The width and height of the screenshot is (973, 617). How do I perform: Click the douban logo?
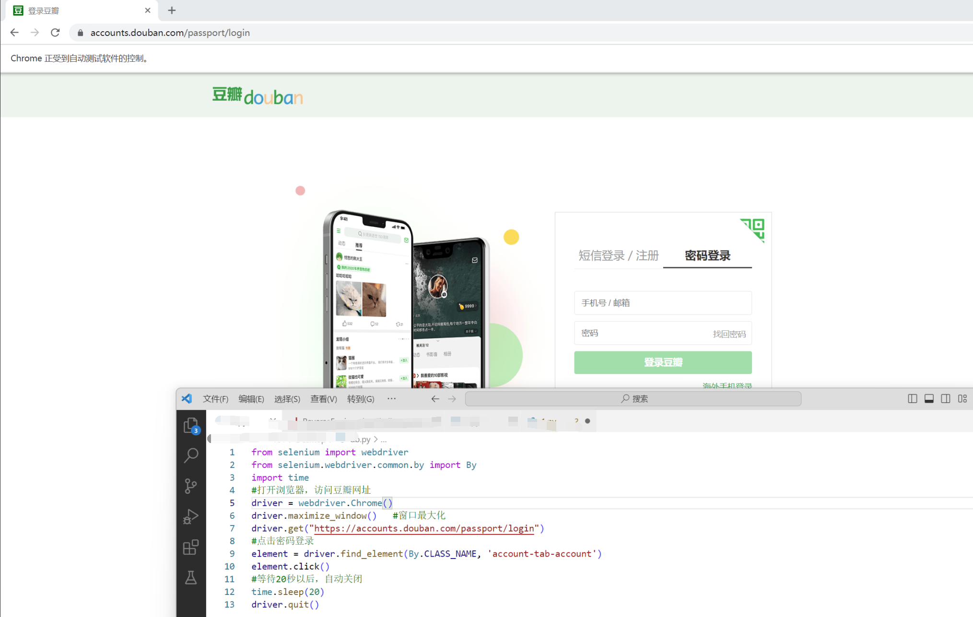pos(258,96)
